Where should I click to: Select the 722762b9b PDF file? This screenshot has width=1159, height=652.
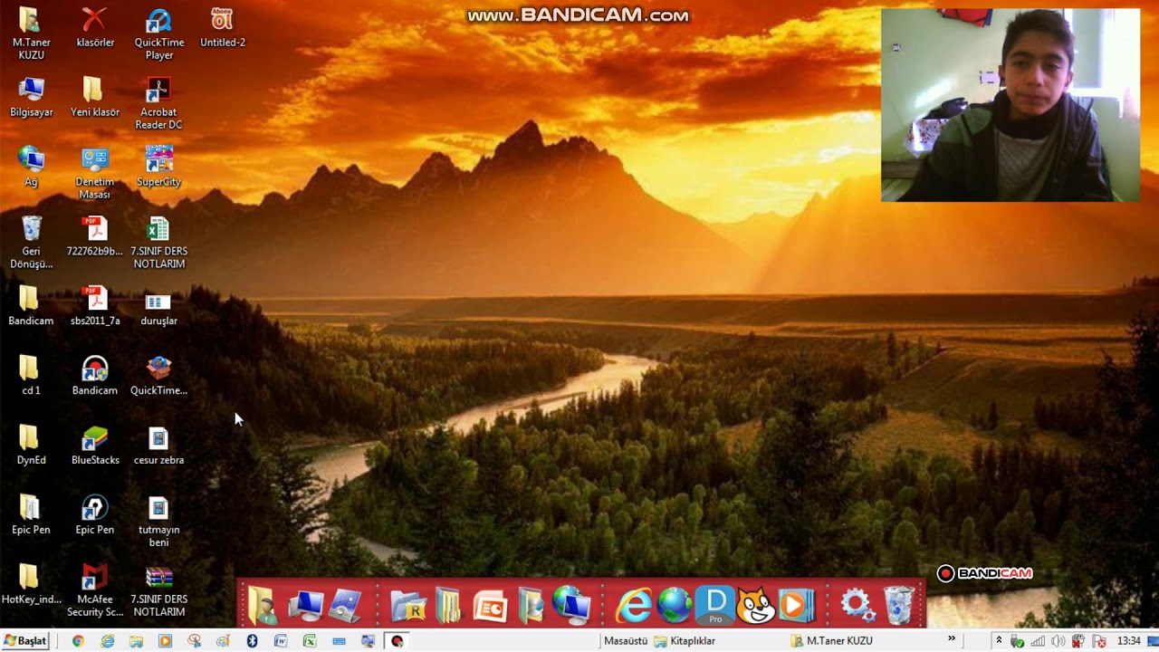point(95,235)
